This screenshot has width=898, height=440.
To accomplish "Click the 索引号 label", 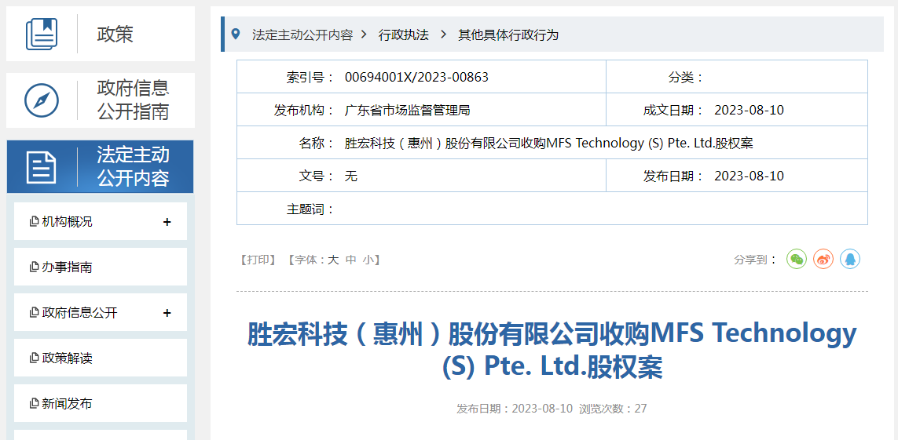I will 310,77.
